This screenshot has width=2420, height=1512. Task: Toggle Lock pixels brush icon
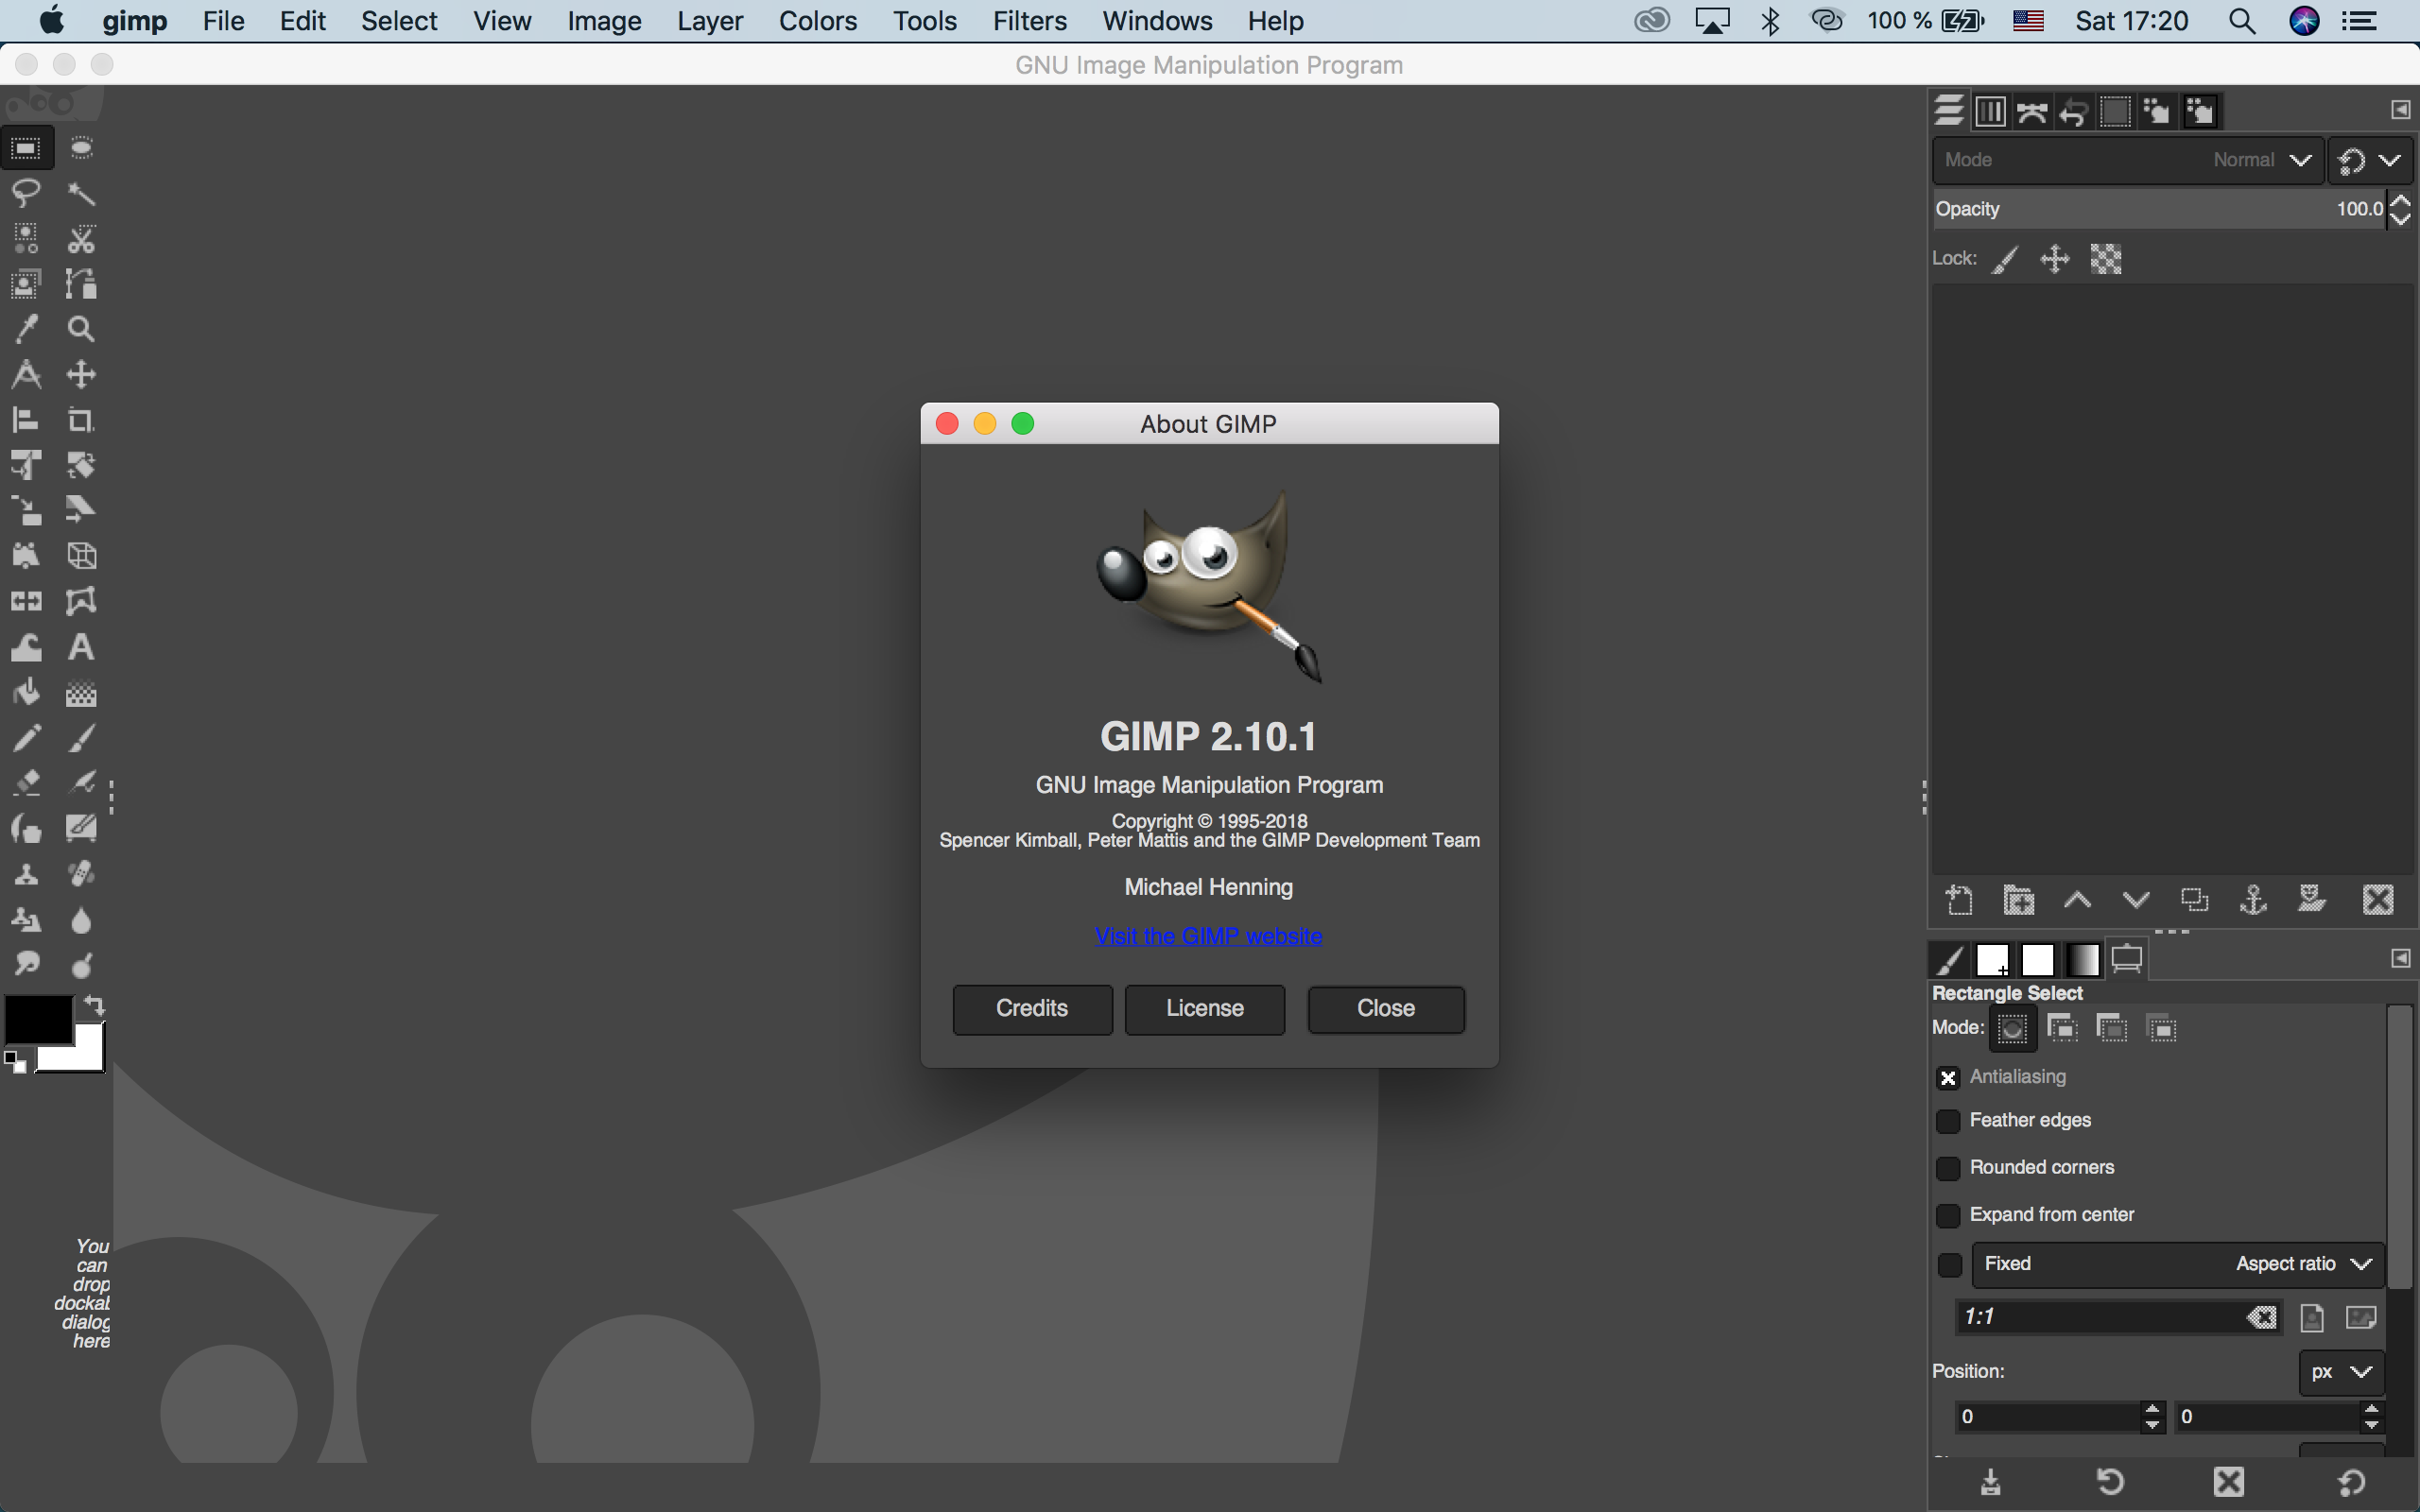coord(2005,260)
